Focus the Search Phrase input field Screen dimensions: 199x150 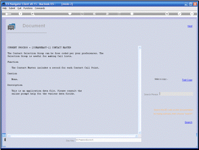(176, 94)
